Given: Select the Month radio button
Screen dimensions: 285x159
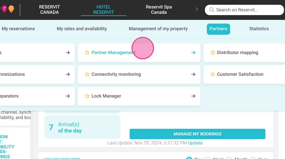Looking at the screenshot, I should pos(229,158).
